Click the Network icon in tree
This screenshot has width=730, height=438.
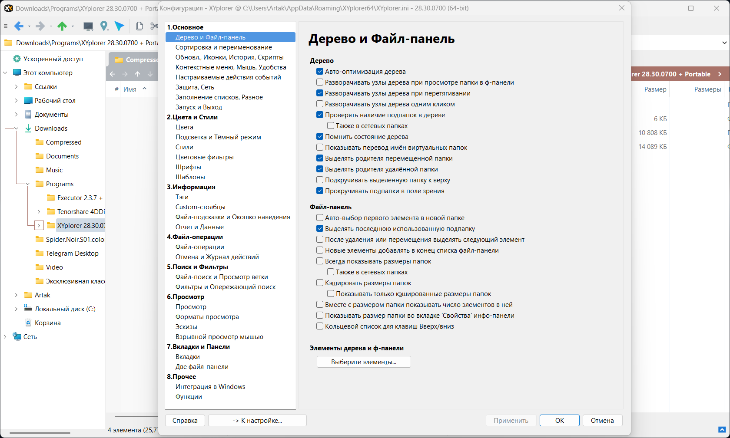pos(17,336)
